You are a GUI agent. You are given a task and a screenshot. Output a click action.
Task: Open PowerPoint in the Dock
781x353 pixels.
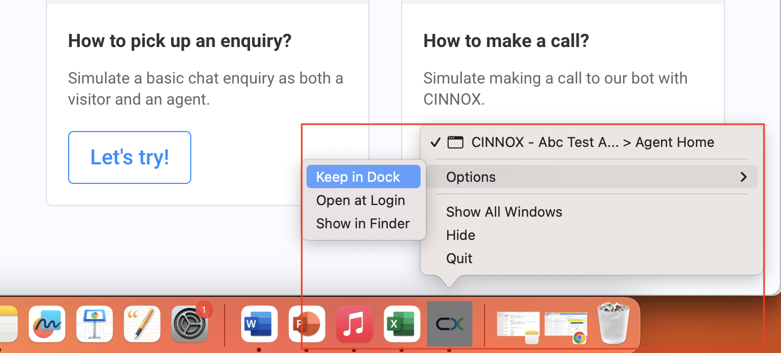pyautogui.click(x=307, y=324)
